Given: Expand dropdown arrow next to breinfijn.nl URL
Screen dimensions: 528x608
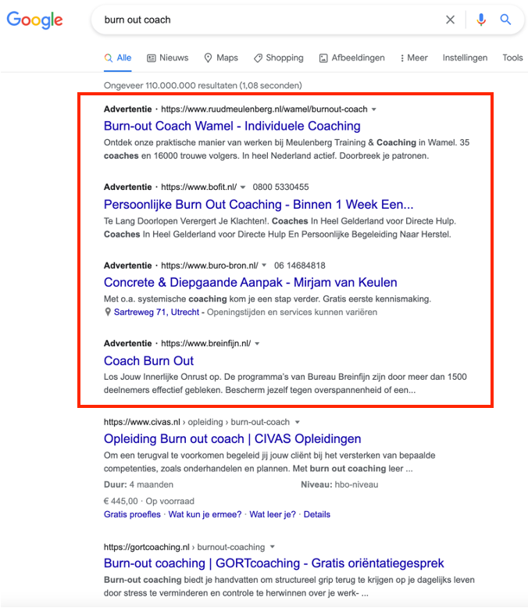Looking at the screenshot, I should pos(257,344).
